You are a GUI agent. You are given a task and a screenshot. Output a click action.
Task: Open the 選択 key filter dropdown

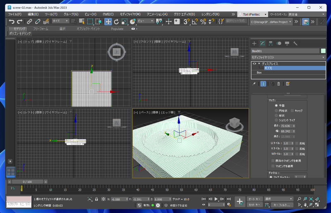tap(278, 199)
